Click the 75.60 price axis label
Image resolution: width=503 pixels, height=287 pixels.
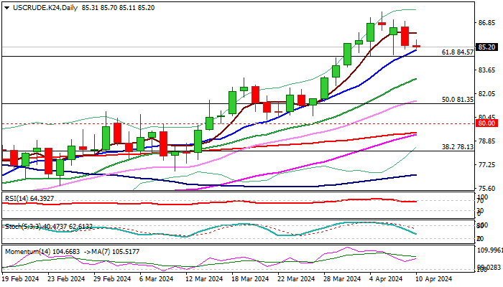(x=486, y=189)
